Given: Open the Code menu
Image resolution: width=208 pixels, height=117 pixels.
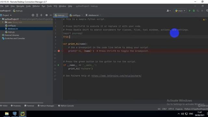Looking at the screenshot, I should point(28,6).
